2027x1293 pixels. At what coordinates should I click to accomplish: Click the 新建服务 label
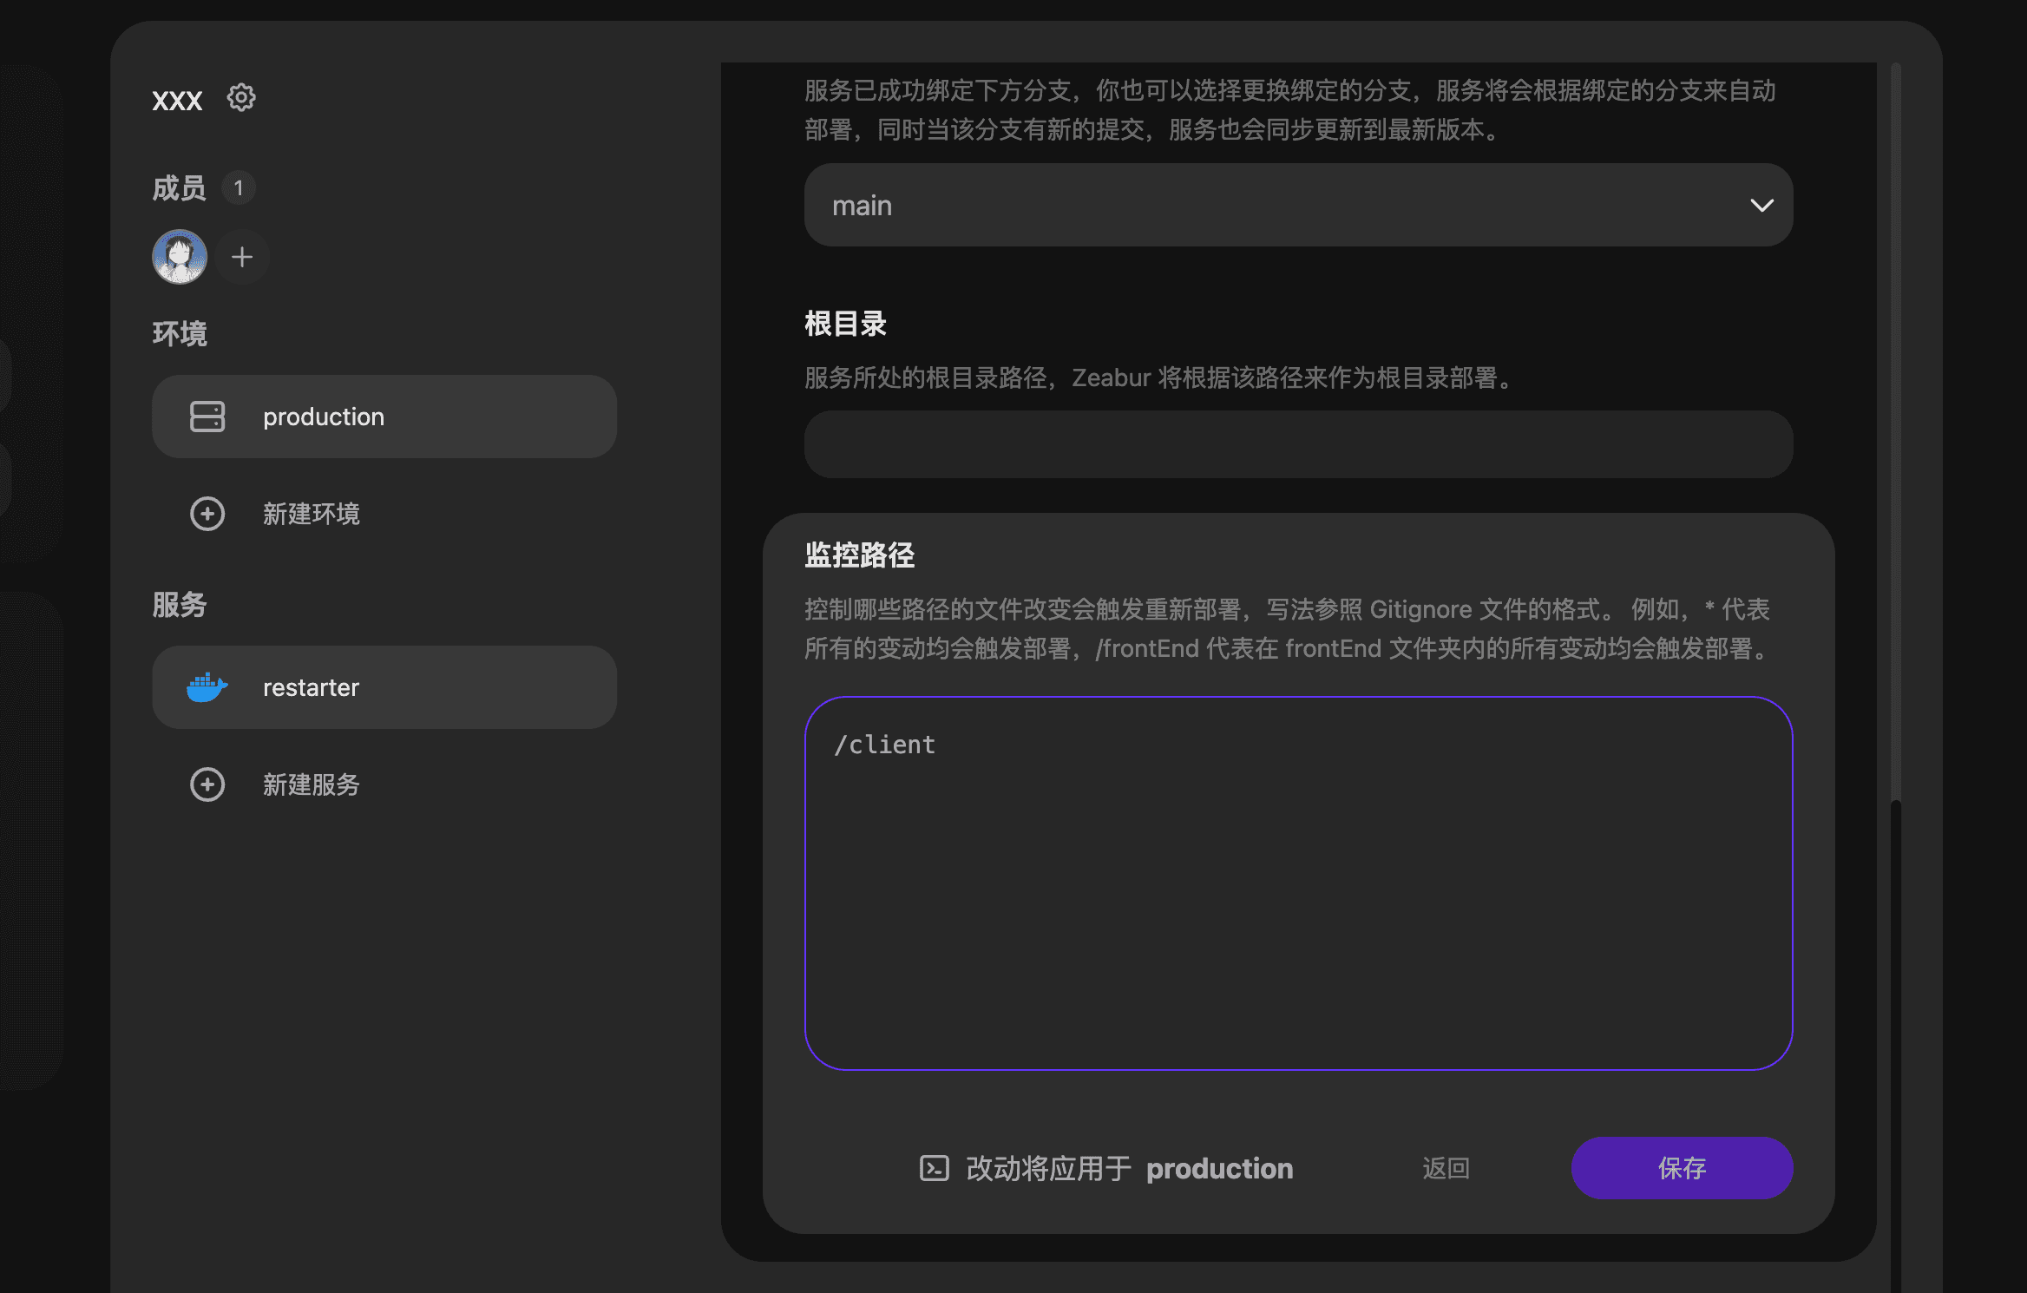(x=311, y=784)
